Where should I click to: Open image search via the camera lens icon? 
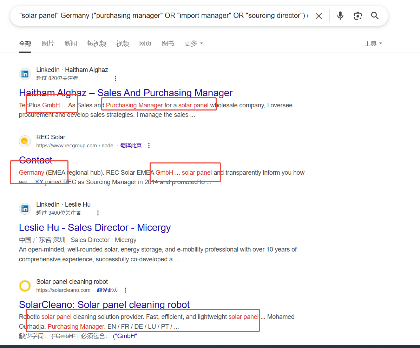tap(357, 16)
